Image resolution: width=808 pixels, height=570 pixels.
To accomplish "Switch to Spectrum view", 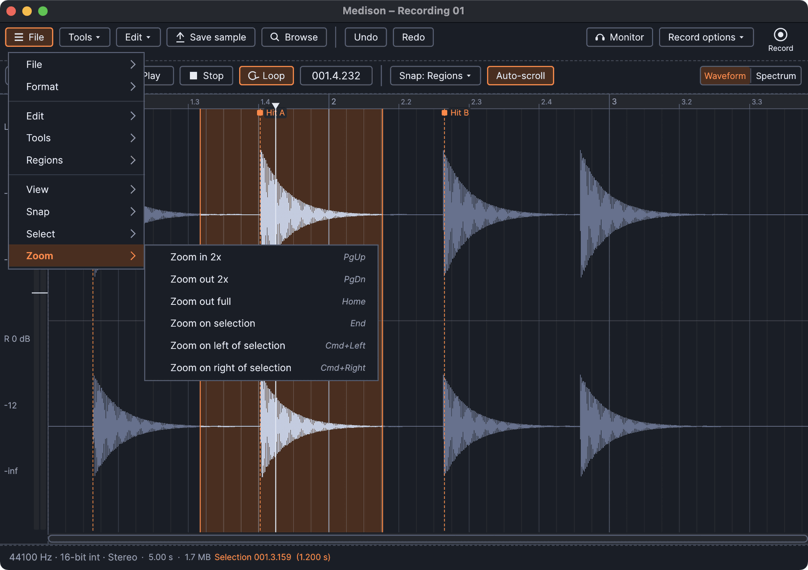I will click(x=776, y=76).
